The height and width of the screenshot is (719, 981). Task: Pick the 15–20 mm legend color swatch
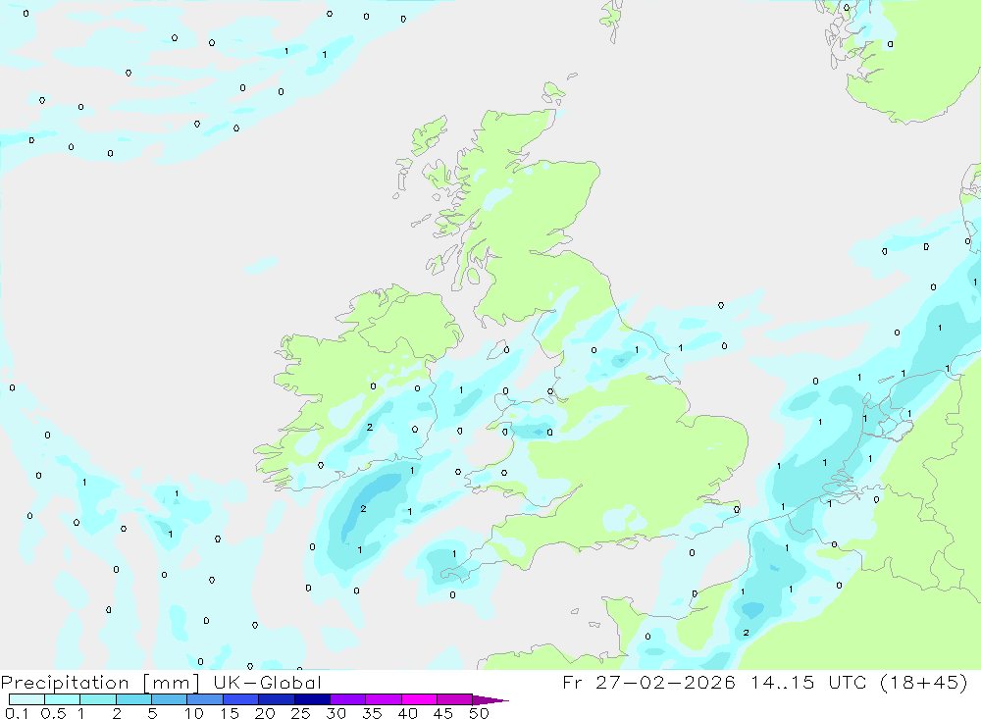pyautogui.click(x=241, y=699)
